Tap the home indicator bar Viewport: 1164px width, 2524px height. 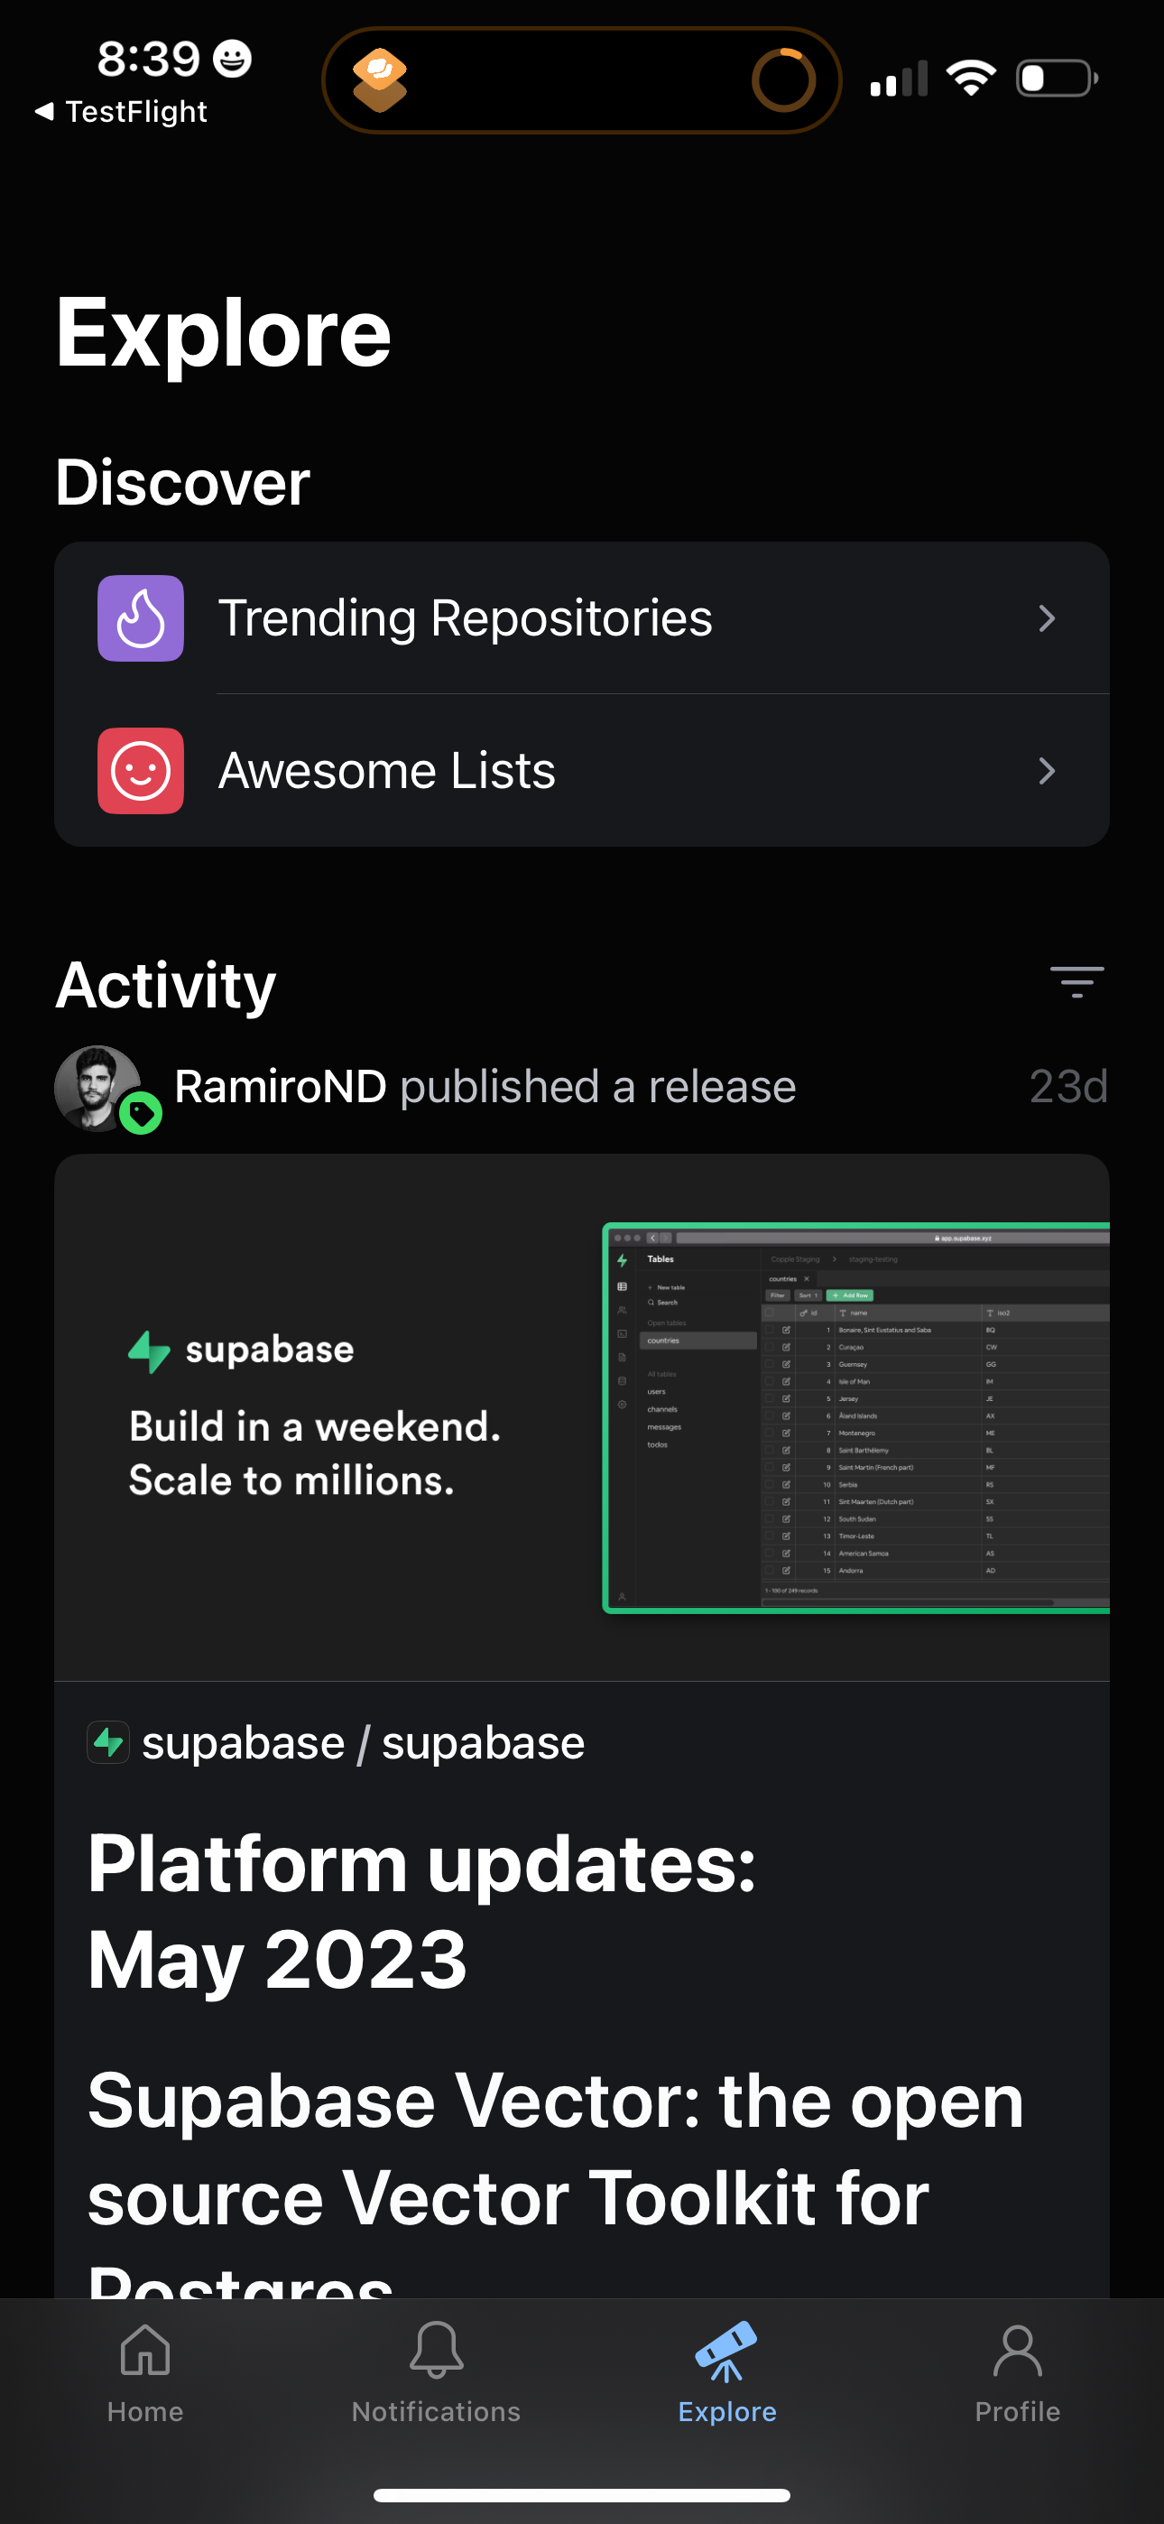point(582,2494)
